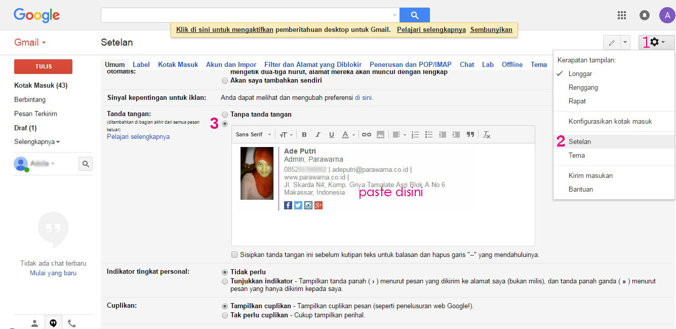Viewport: 676px width, 329px height.
Task: Decrease indent in signature editor
Action: (443, 134)
